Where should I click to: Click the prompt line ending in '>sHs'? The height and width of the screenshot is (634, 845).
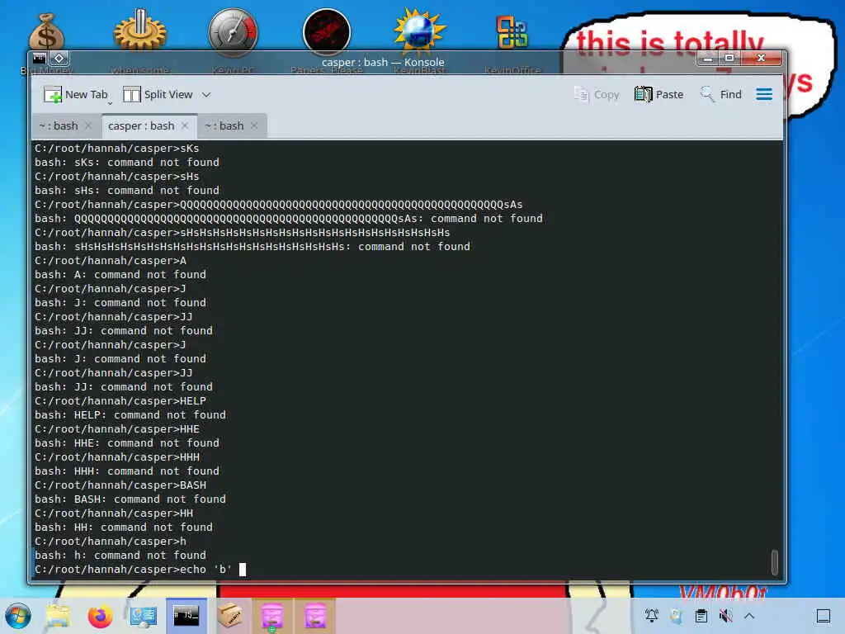click(x=117, y=177)
